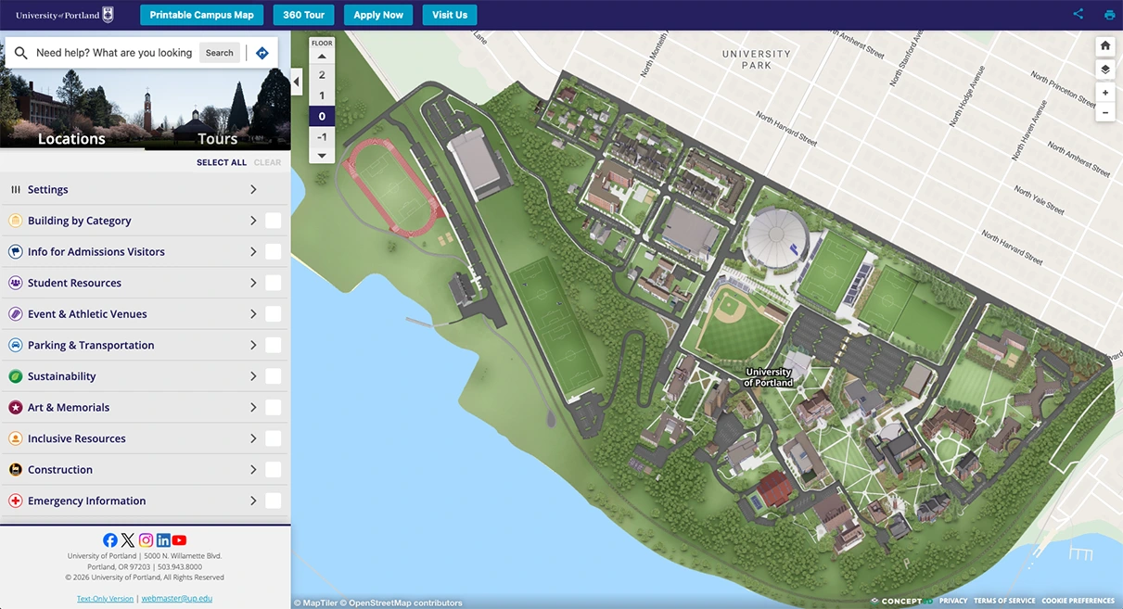Move floor up with the up arrow
This screenshot has width=1123, height=609.
[x=322, y=57]
